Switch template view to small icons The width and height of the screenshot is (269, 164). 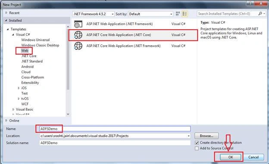click(x=178, y=14)
